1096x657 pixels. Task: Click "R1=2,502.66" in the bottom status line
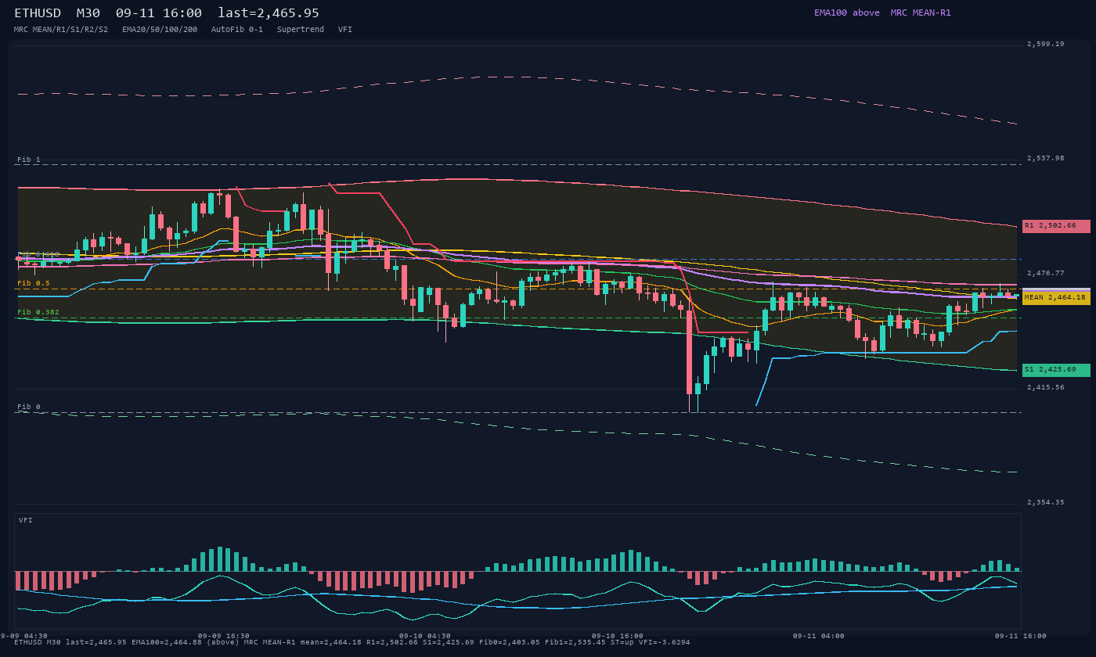[x=392, y=643]
